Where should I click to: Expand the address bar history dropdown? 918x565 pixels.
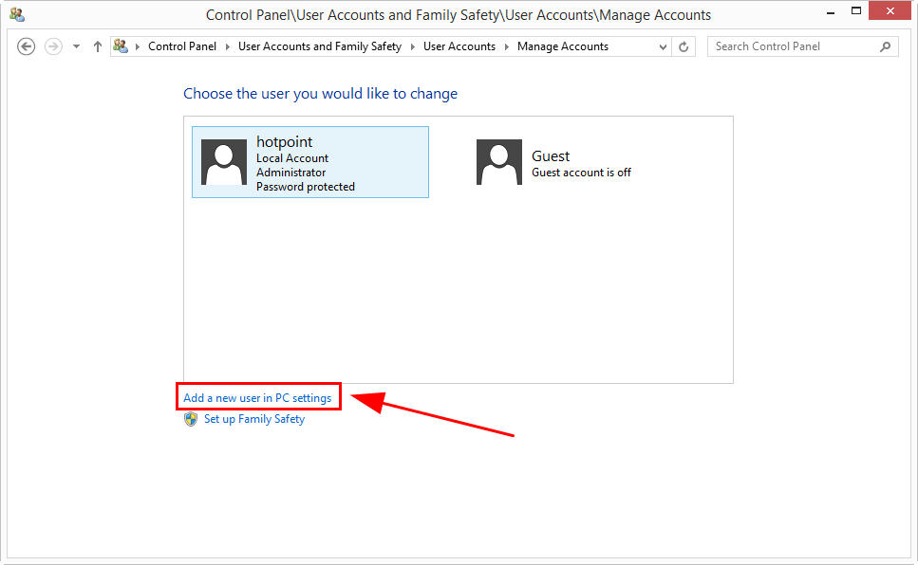[x=663, y=46]
